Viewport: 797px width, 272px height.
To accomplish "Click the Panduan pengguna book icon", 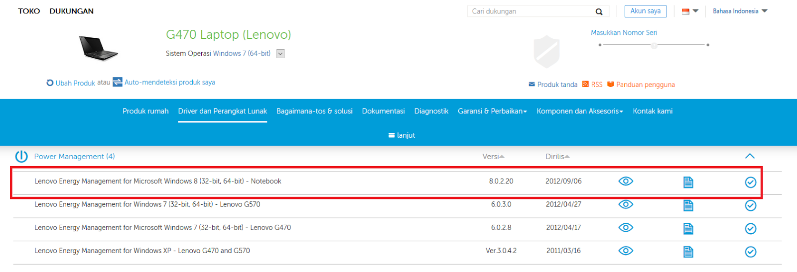I will 611,84.
